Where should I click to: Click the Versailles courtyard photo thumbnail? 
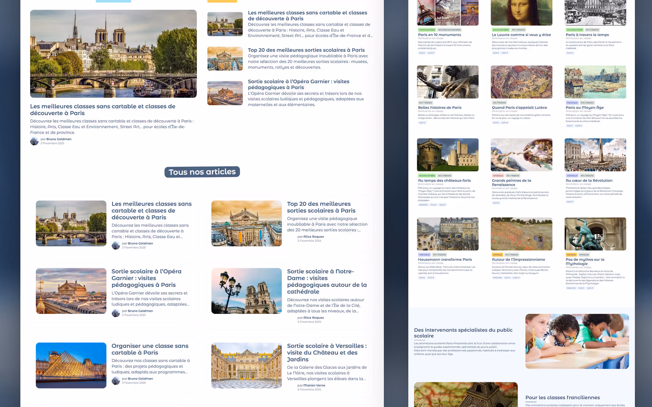[247, 365]
